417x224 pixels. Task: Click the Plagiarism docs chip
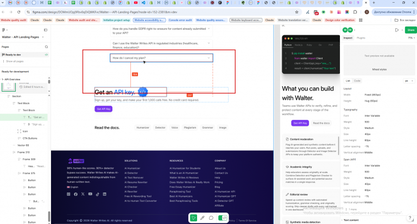pos(190,127)
